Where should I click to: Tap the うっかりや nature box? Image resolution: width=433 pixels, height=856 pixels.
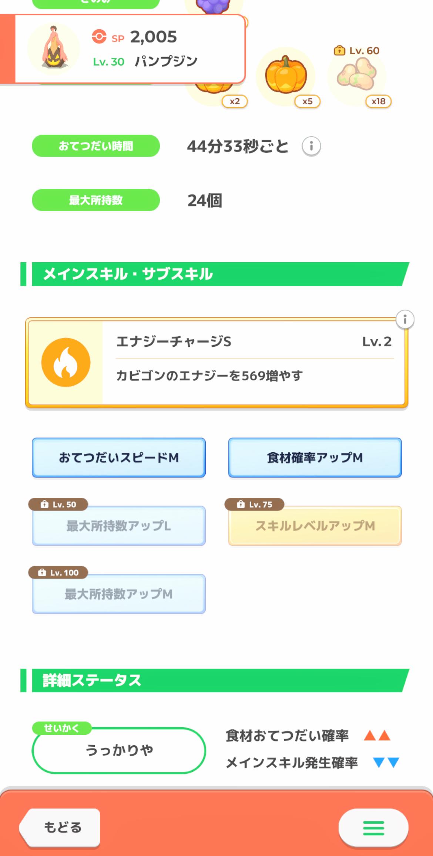click(x=119, y=750)
